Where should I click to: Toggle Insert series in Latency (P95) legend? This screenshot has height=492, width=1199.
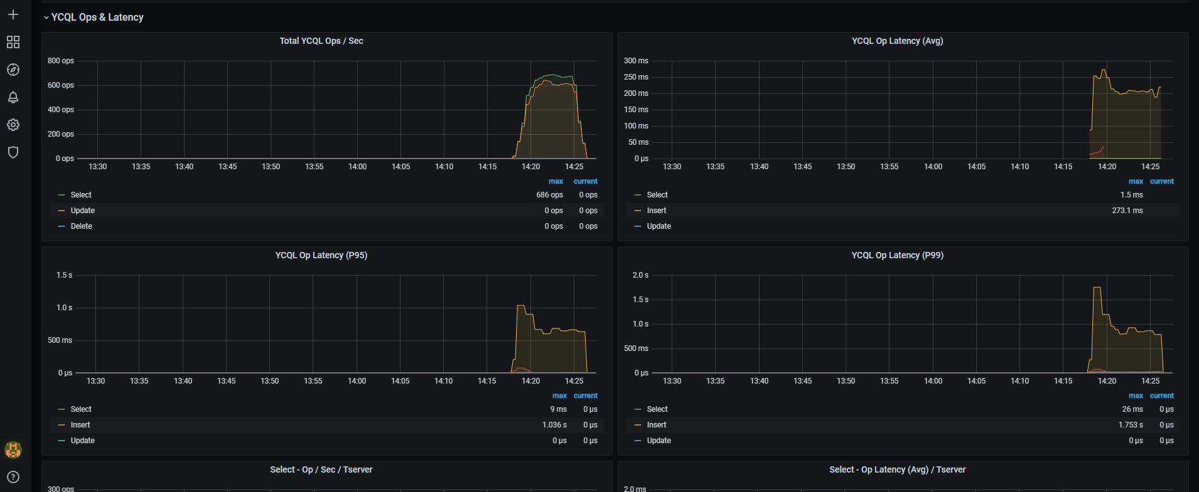tap(80, 425)
